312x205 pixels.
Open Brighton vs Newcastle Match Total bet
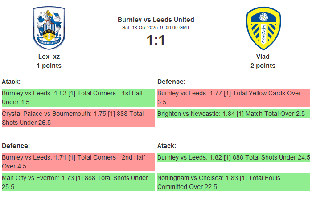(x=234, y=114)
